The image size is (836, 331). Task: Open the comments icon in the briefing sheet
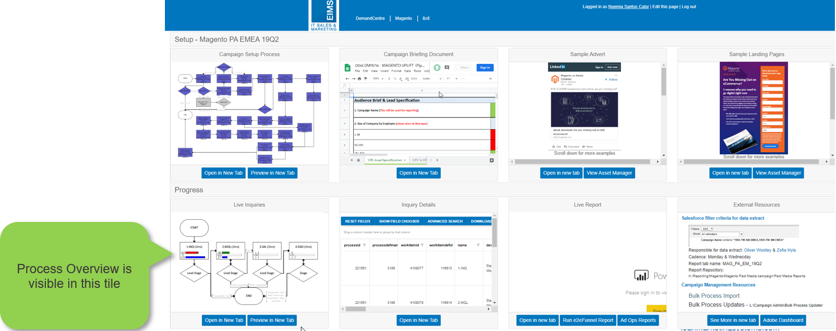click(447, 68)
